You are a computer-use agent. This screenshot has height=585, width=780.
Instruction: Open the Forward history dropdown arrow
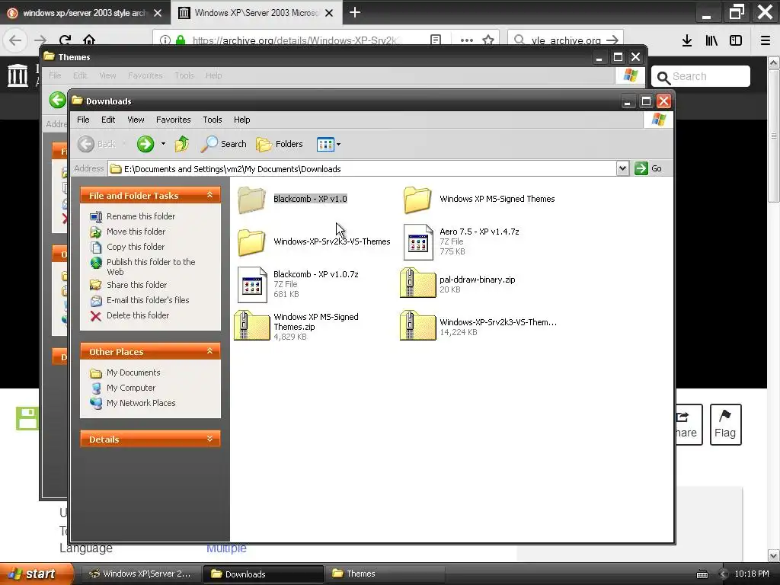click(x=163, y=144)
